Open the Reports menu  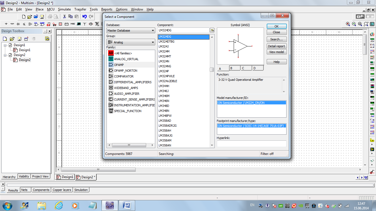click(107, 9)
